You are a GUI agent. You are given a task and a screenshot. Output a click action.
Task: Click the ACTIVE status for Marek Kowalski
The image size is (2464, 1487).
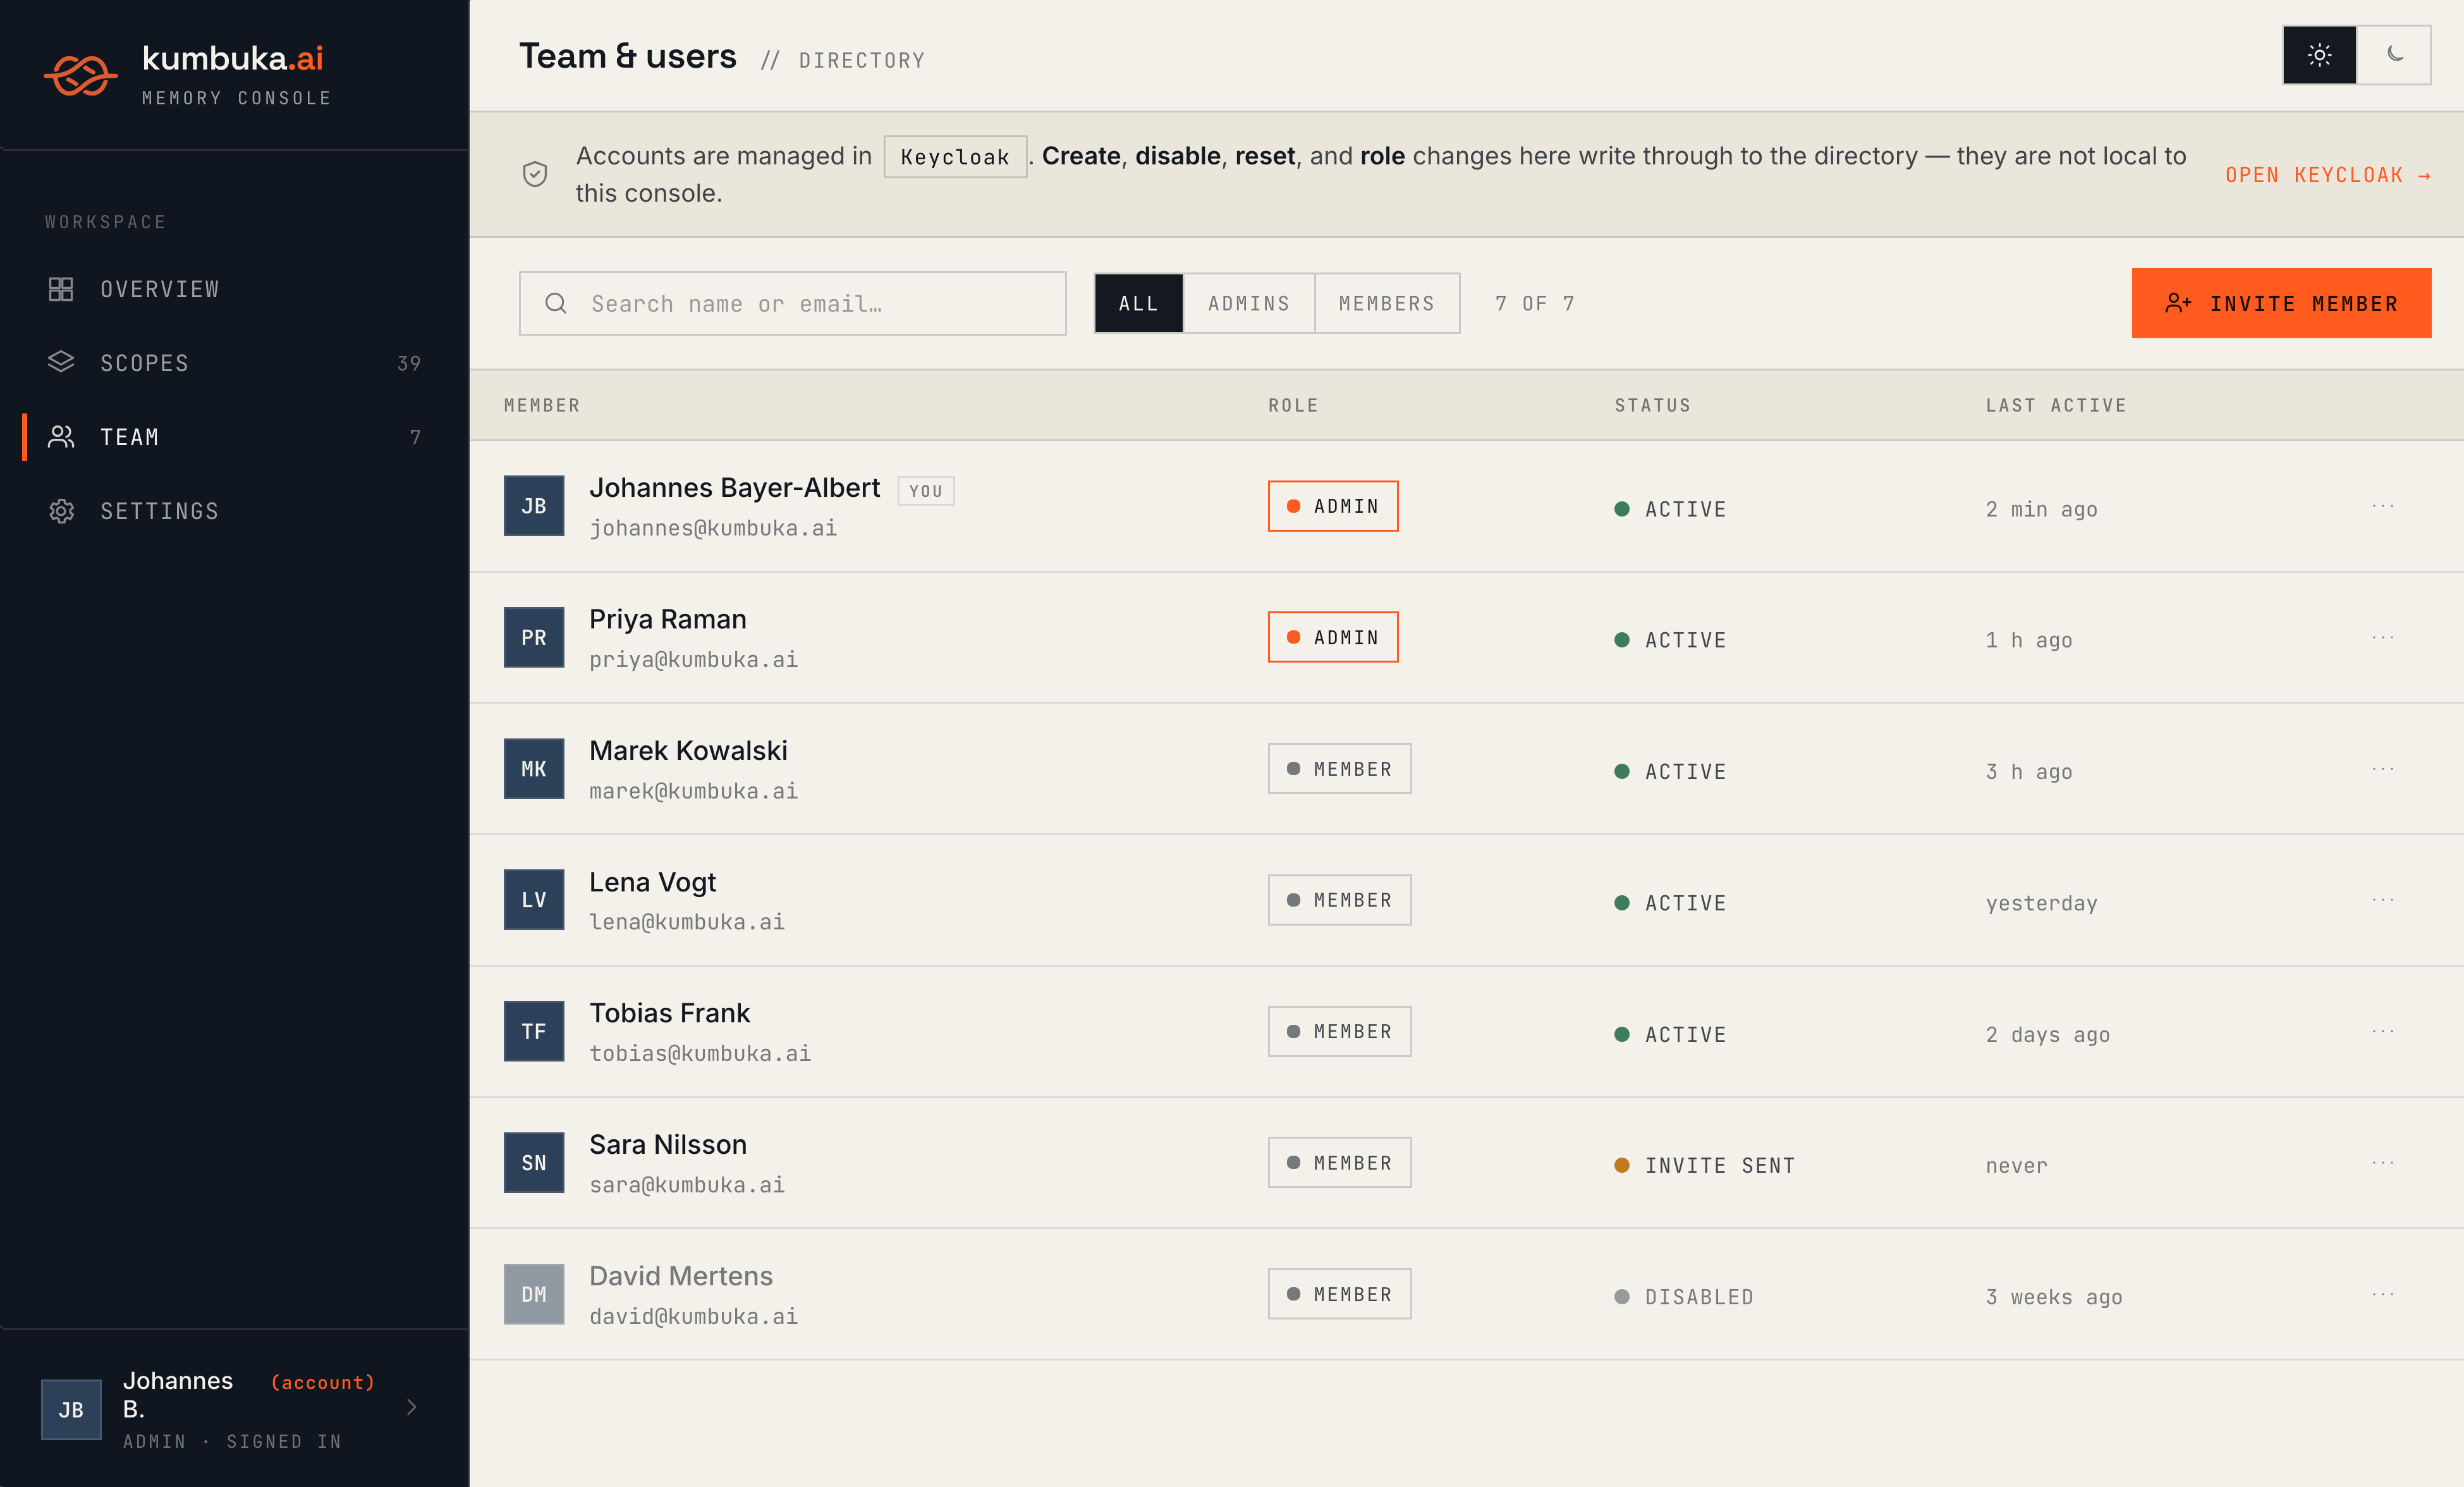1670,772
